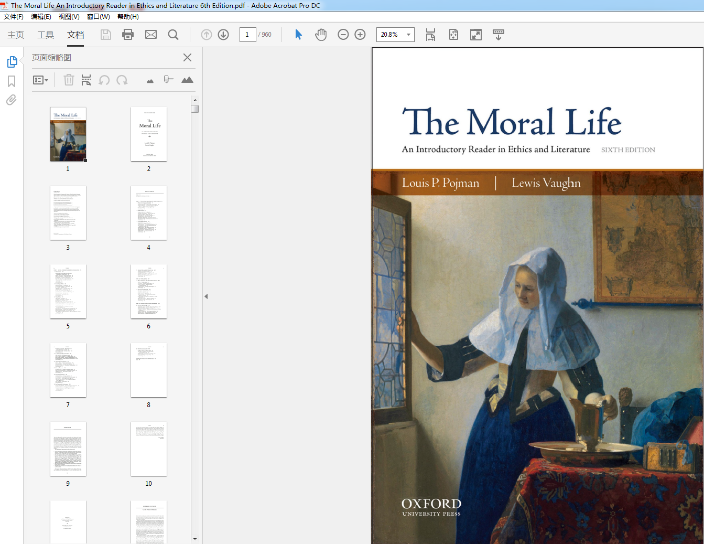Select page 9 thumbnail
Image resolution: width=704 pixels, height=544 pixels.
[x=68, y=449]
